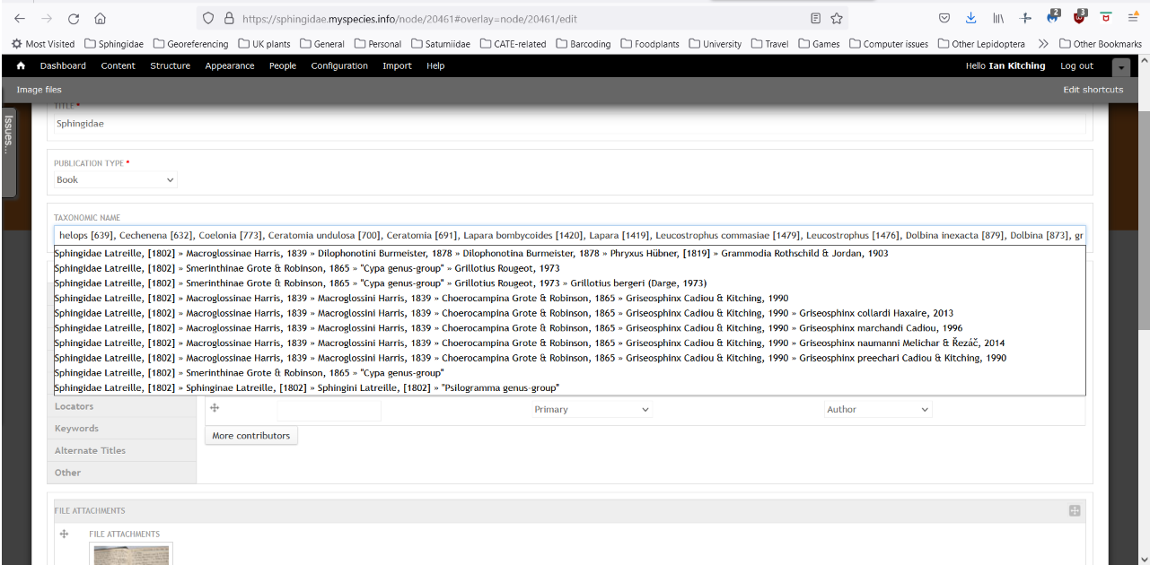This screenshot has width=1150, height=565.
Task: Switch to the Keywords section tab
Action: (77, 428)
